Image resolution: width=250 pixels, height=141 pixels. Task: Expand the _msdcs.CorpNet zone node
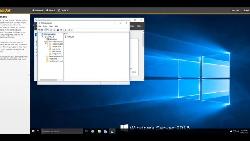48,44
